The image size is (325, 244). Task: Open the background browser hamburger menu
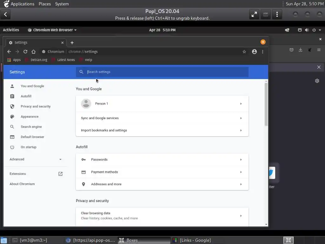coord(319,50)
